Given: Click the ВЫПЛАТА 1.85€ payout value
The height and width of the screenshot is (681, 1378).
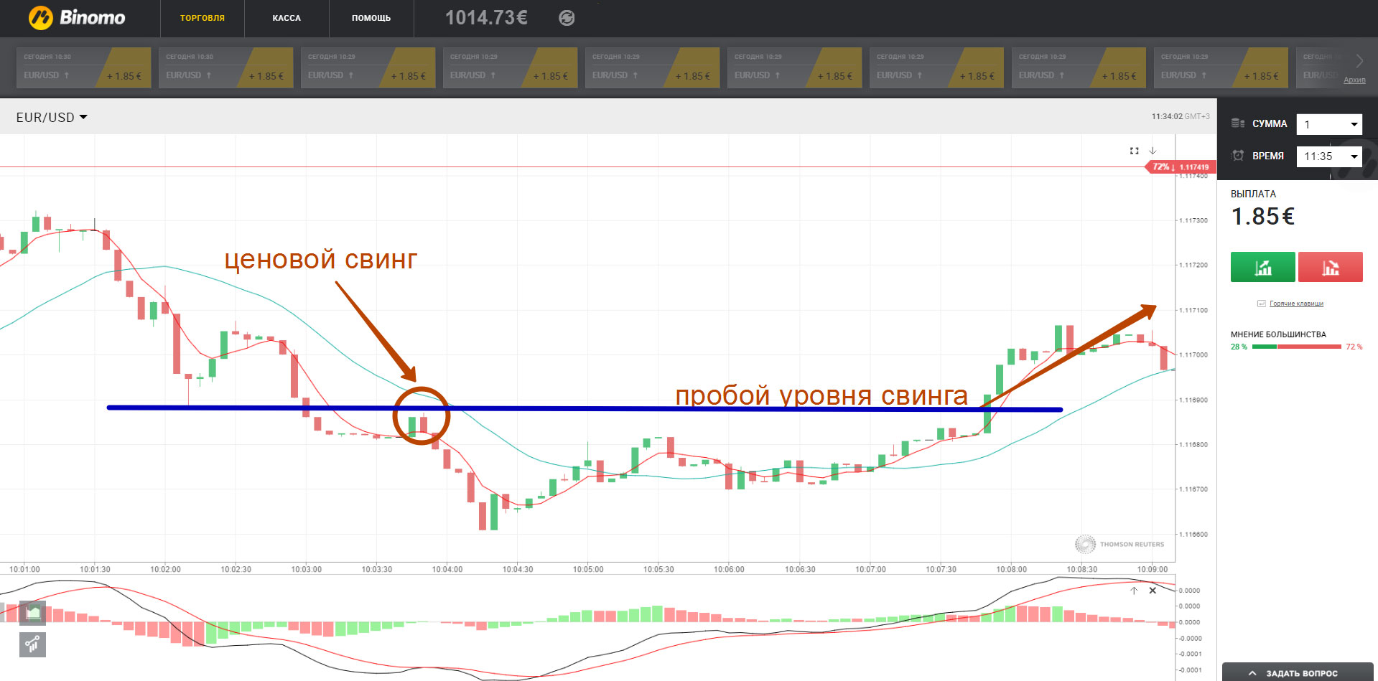Looking at the screenshot, I should pos(1263,217).
